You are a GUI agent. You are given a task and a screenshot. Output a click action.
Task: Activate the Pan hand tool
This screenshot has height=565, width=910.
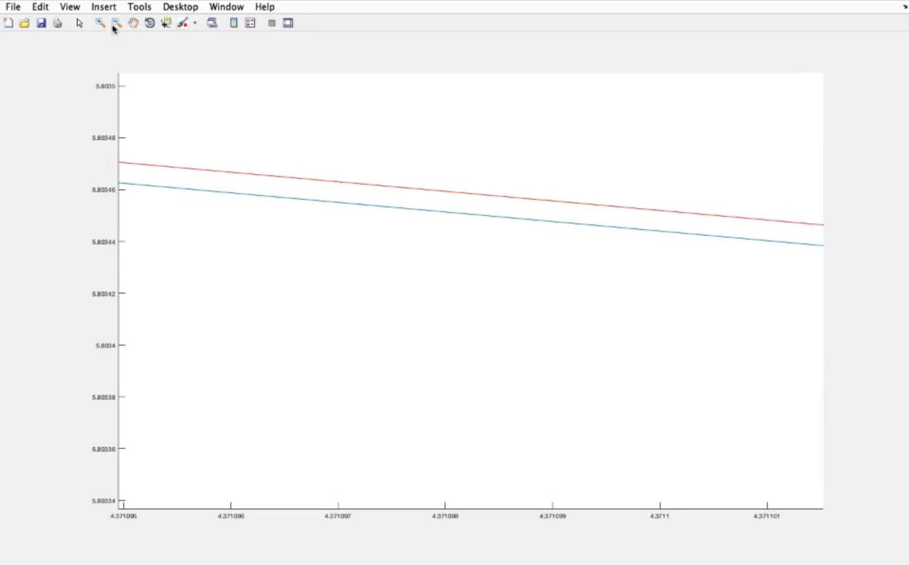click(x=133, y=23)
